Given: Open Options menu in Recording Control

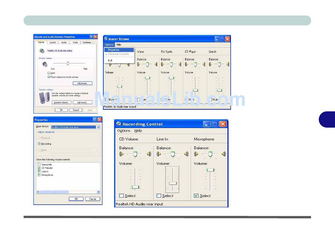Looking at the screenshot, I should coord(124,131).
